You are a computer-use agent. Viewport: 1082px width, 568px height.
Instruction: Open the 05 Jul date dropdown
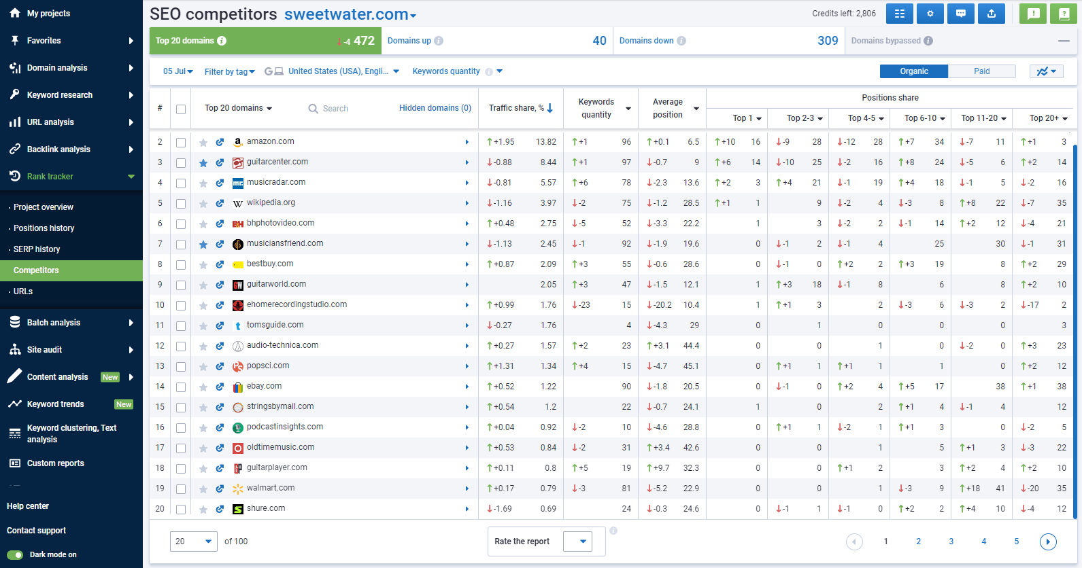[178, 71]
